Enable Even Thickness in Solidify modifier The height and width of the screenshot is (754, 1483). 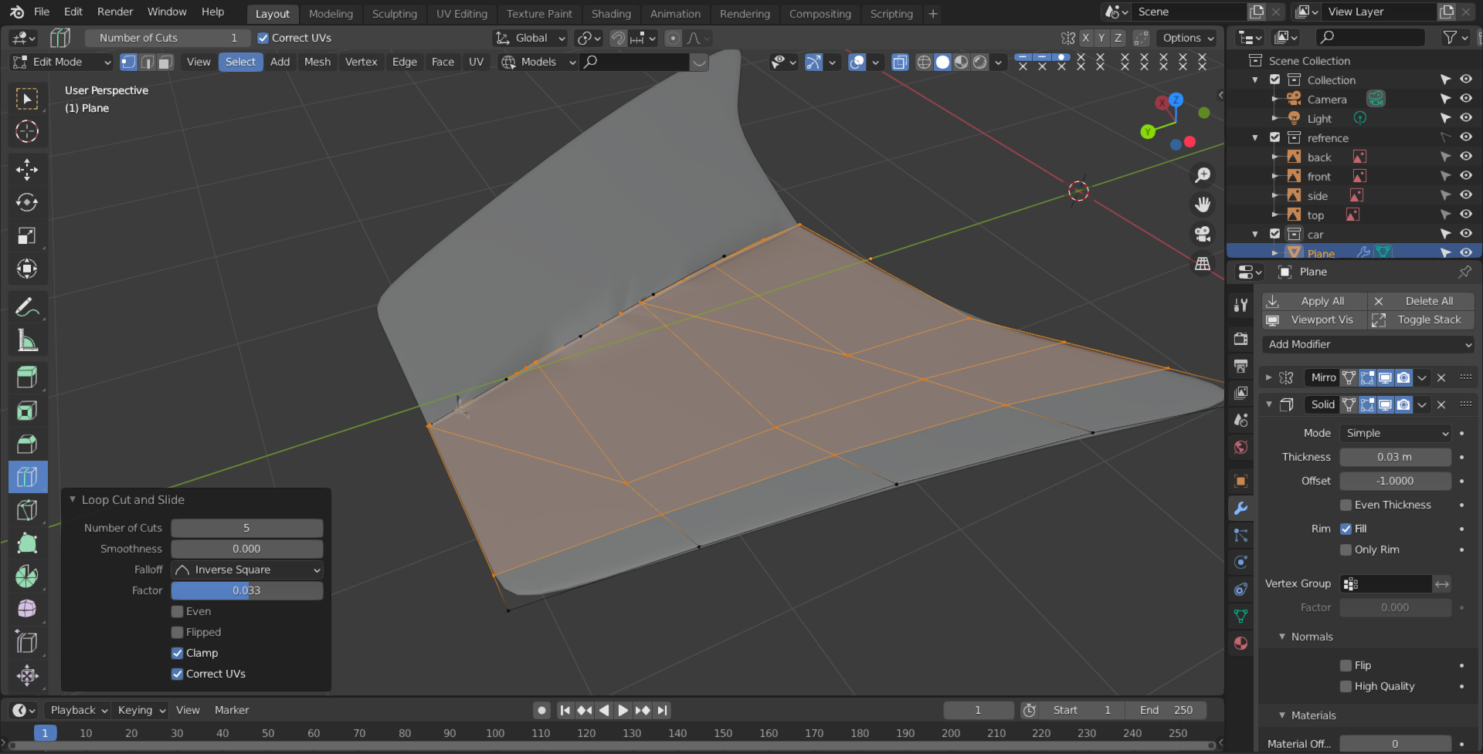(x=1346, y=505)
